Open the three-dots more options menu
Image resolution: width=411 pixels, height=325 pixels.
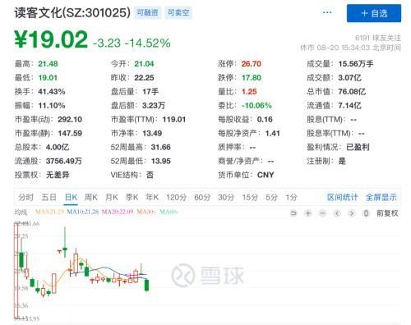[x=327, y=12]
